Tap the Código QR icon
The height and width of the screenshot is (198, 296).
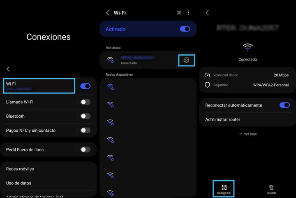click(224, 188)
